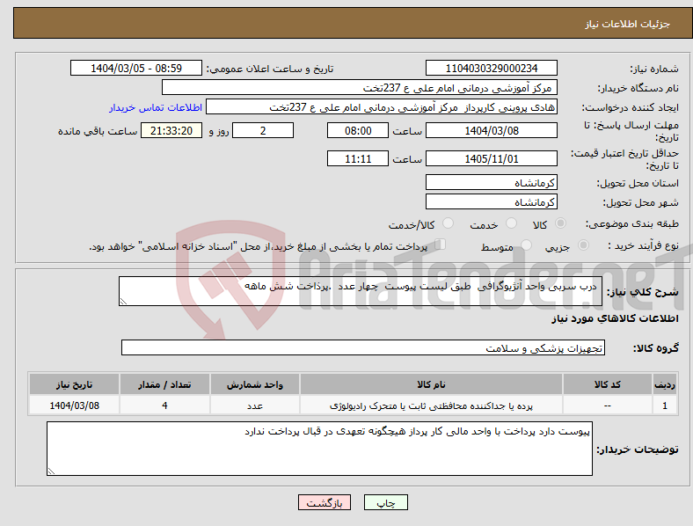693x526 pixels.
Task: Click the row number cell 1
Action: (x=665, y=405)
